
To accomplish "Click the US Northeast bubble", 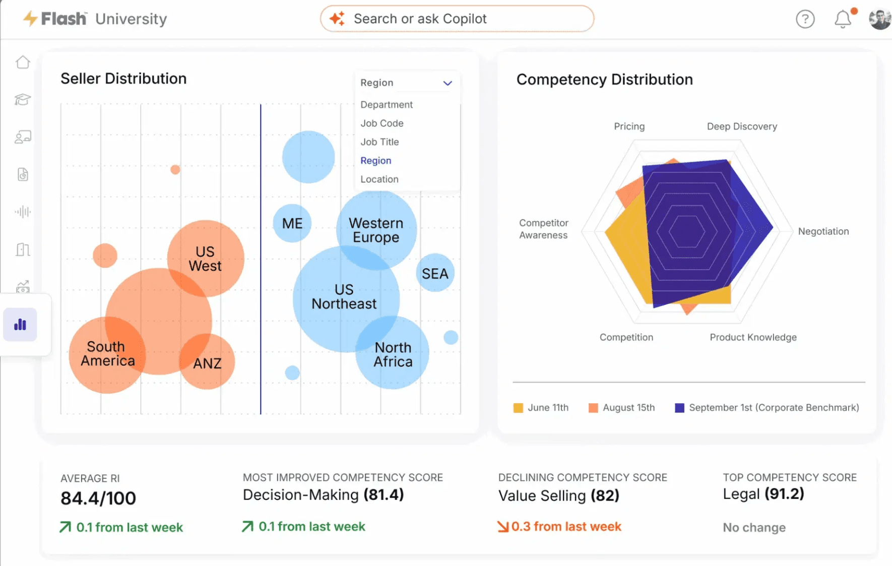I will coord(344,297).
